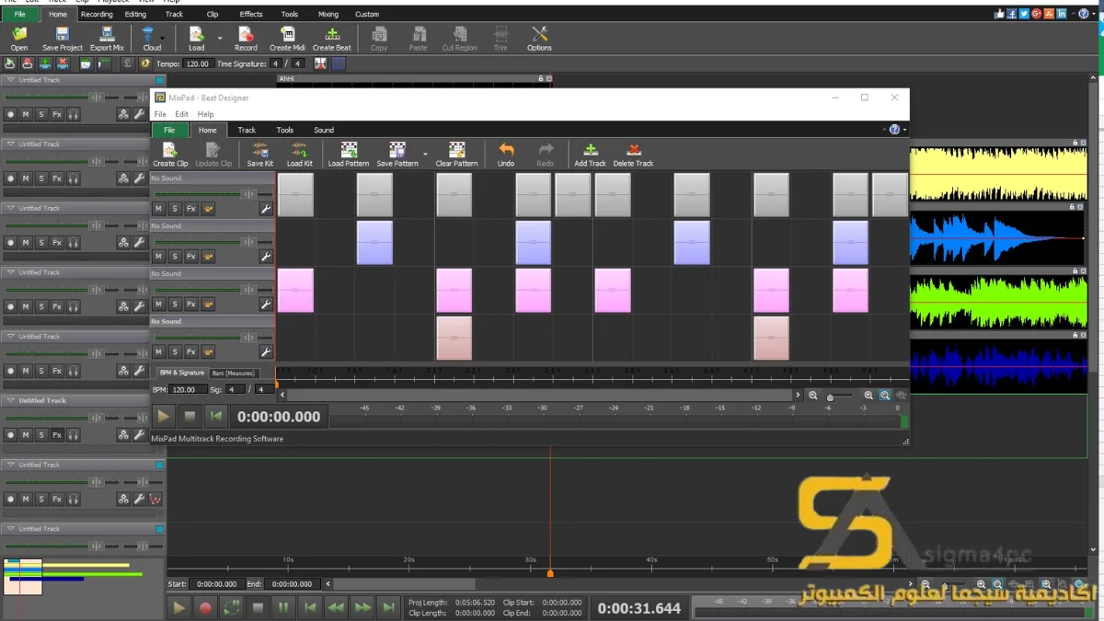Pause playback in the main transport bar
Viewport: 1104px width, 621px height.
[x=283, y=607]
